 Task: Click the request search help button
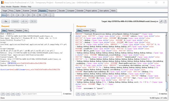tap(3, 94)
